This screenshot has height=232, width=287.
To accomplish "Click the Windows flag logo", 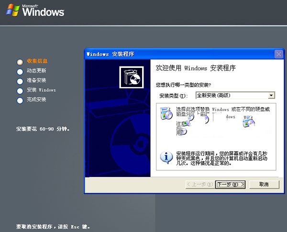I will click(x=12, y=10).
